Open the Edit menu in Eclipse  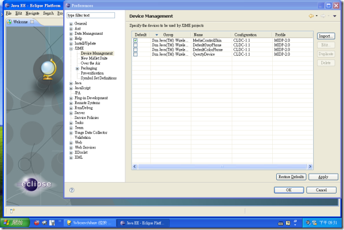click(19, 13)
